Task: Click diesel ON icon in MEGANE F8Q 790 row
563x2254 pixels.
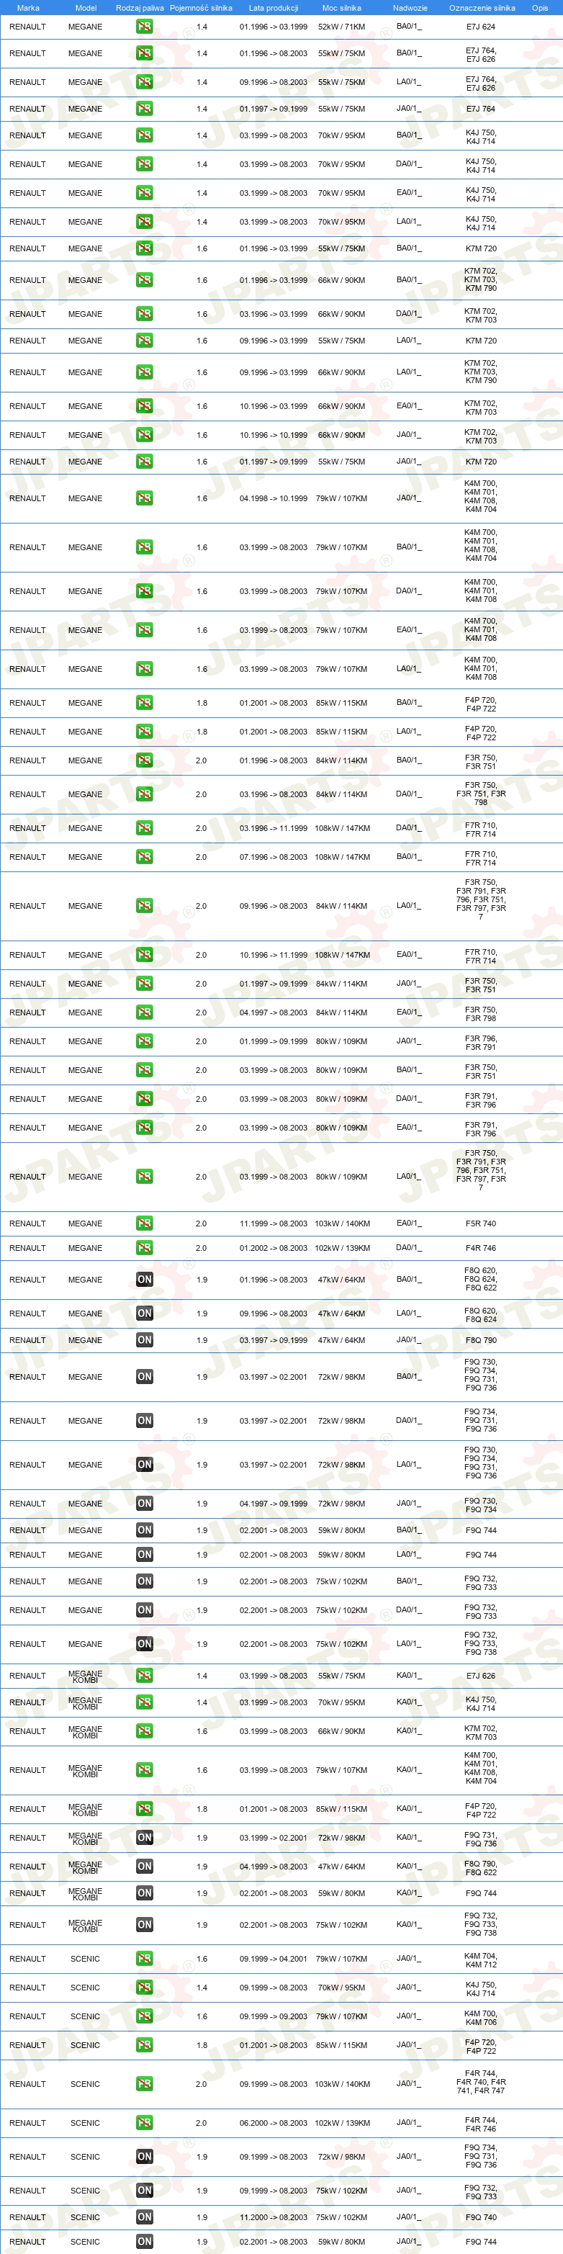Action: coord(144,1339)
